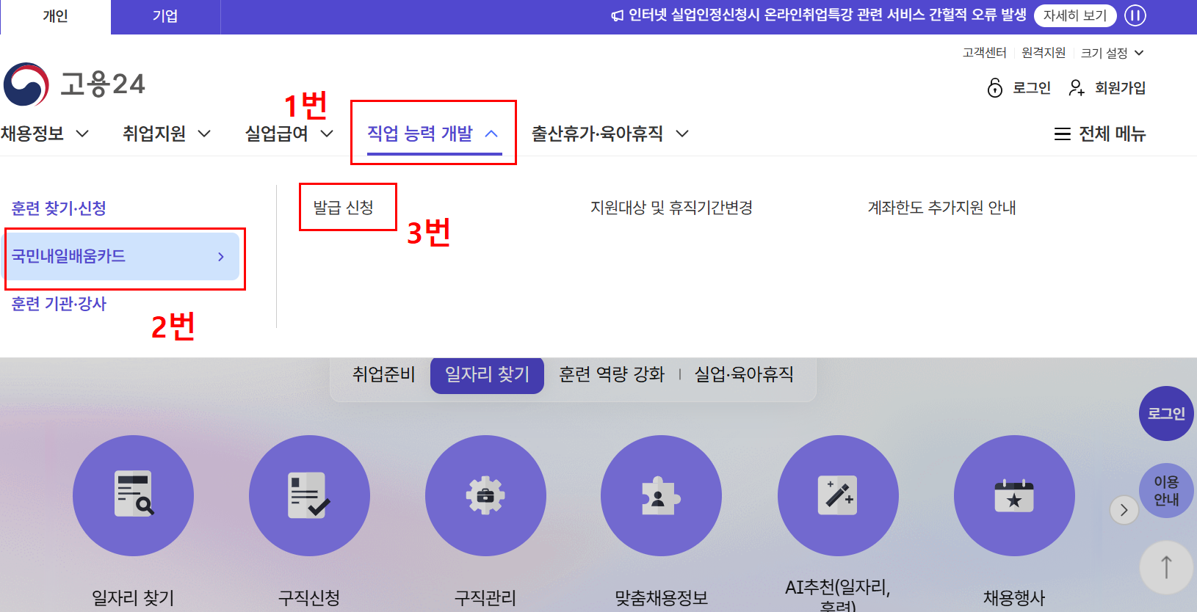The height and width of the screenshot is (612, 1197).
Task: Open 훈련 기관·강사 submenu
Action: point(59,304)
